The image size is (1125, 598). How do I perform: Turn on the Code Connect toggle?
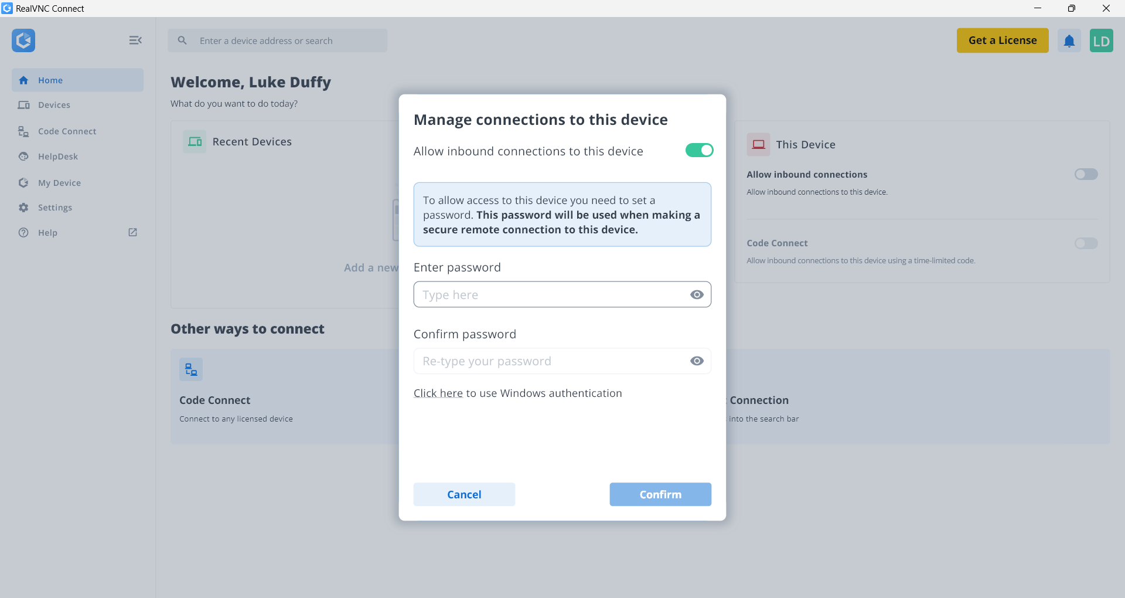(x=1086, y=243)
